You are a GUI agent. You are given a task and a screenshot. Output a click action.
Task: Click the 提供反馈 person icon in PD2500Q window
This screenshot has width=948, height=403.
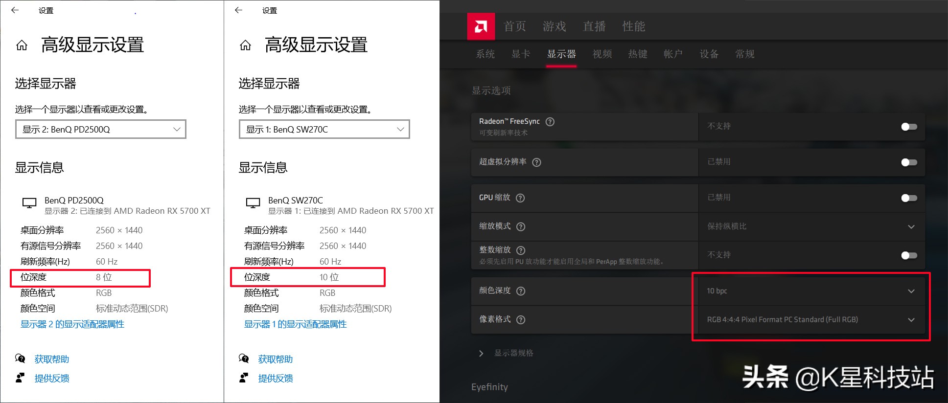(20, 378)
